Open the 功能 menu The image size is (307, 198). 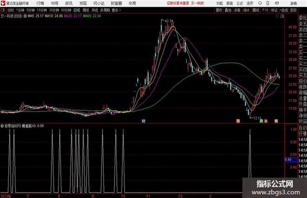click(220, 3)
